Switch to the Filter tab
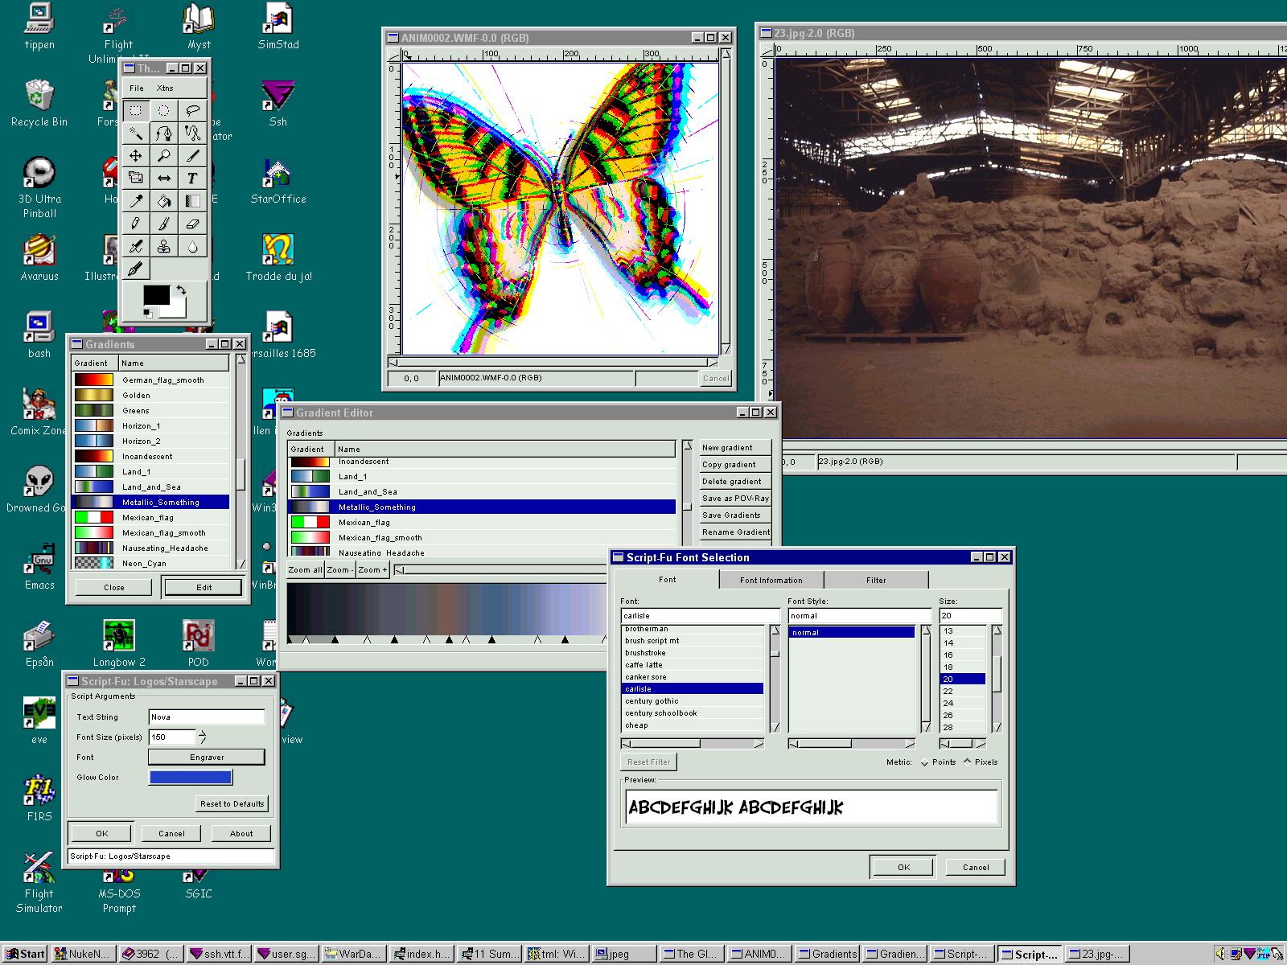This screenshot has height=965, width=1287. tap(876, 580)
